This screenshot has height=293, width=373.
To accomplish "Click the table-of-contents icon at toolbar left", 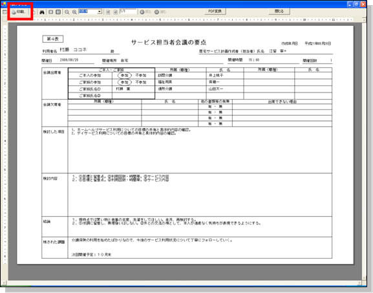I will [5, 12].
